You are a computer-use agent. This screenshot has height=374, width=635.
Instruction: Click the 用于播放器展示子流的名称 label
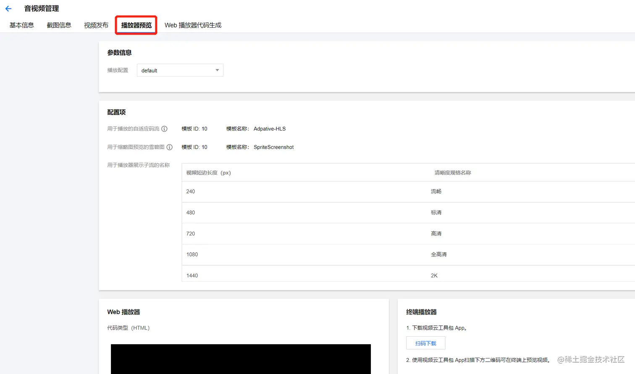139,165
